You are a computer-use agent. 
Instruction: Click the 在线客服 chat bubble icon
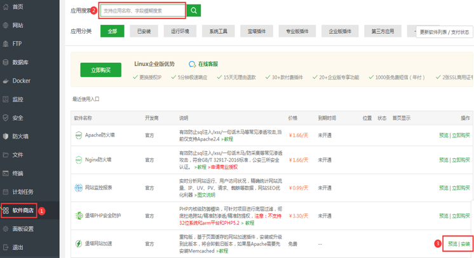pos(193,64)
